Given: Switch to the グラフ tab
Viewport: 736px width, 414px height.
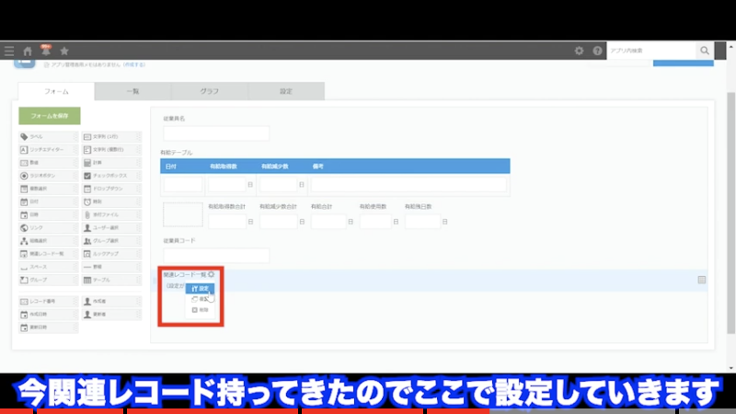Looking at the screenshot, I should pos(209,91).
